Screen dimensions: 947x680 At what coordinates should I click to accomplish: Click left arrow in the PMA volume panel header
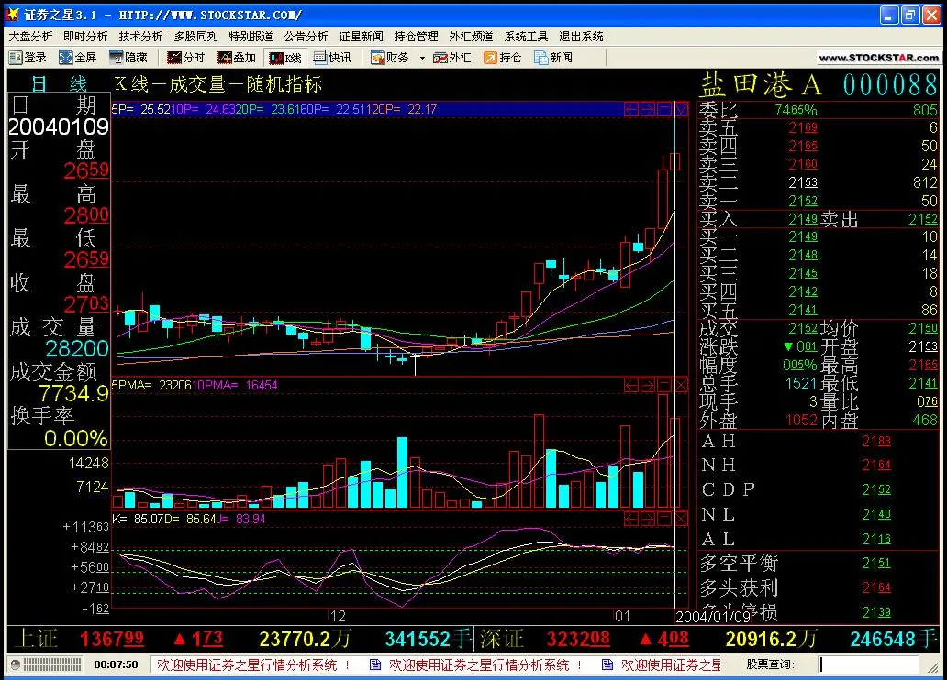[631, 385]
